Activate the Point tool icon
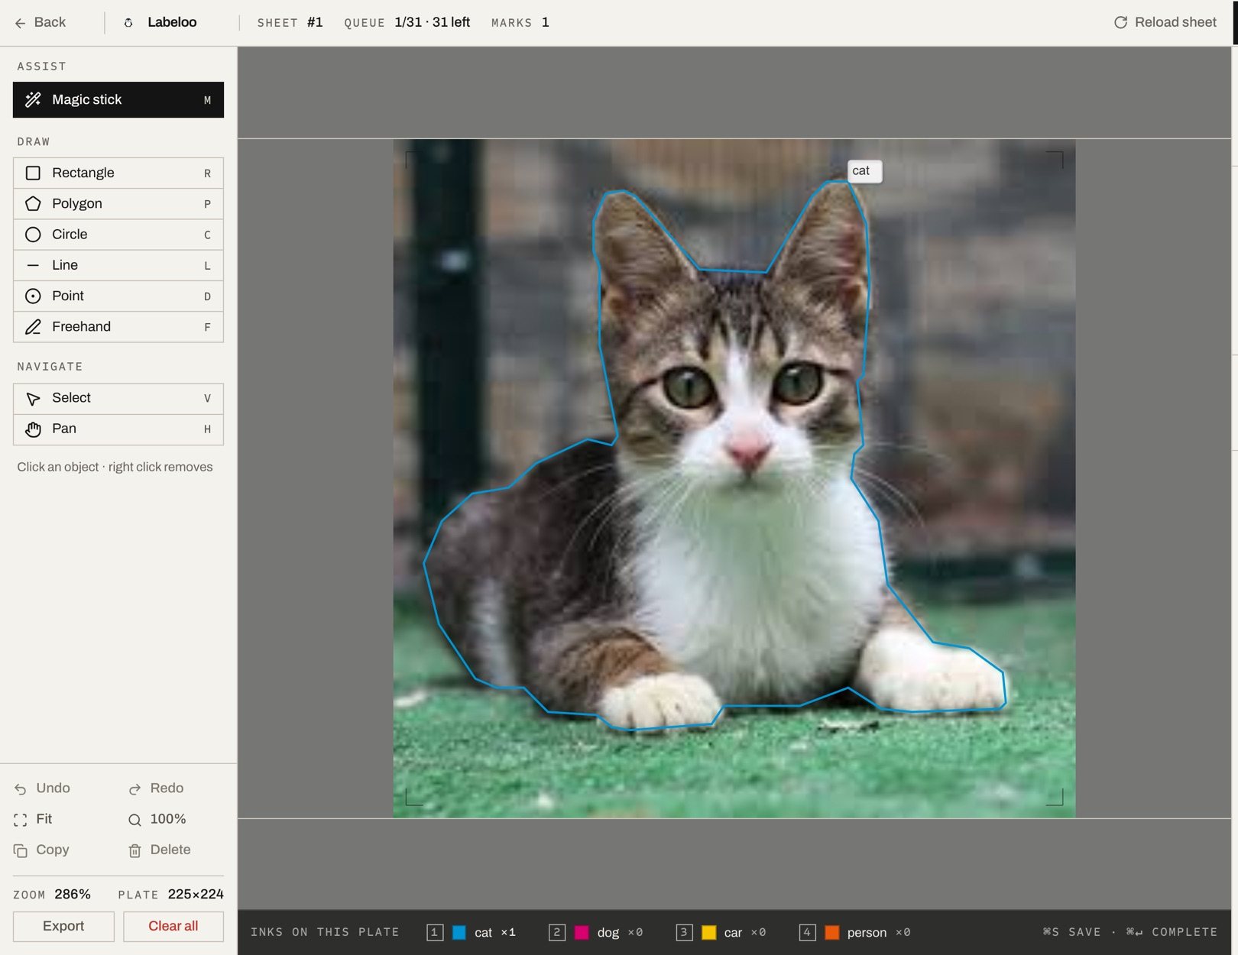The width and height of the screenshot is (1238, 955). click(x=33, y=296)
